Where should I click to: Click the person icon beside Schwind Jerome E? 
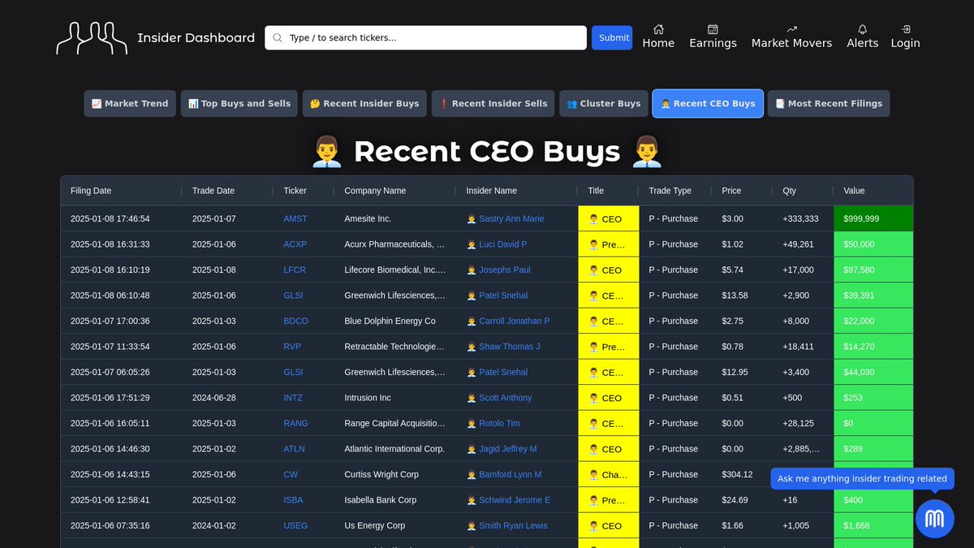pyautogui.click(x=472, y=500)
